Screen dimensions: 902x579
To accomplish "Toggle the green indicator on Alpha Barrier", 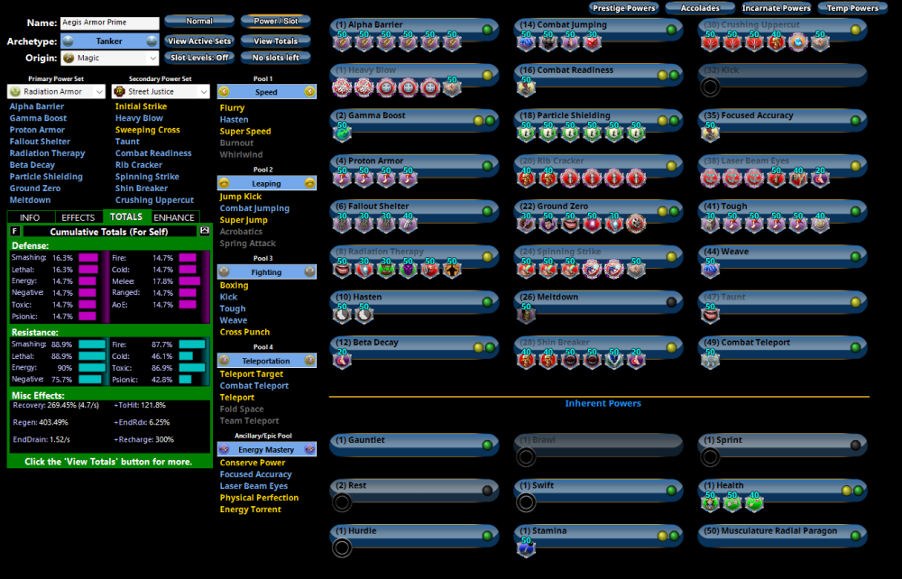I will 487,30.
